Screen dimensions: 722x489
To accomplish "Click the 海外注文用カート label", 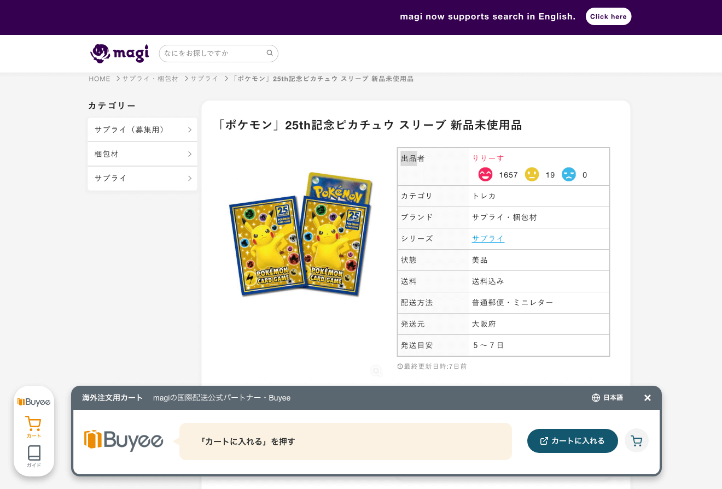I will pyautogui.click(x=112, y=398).
